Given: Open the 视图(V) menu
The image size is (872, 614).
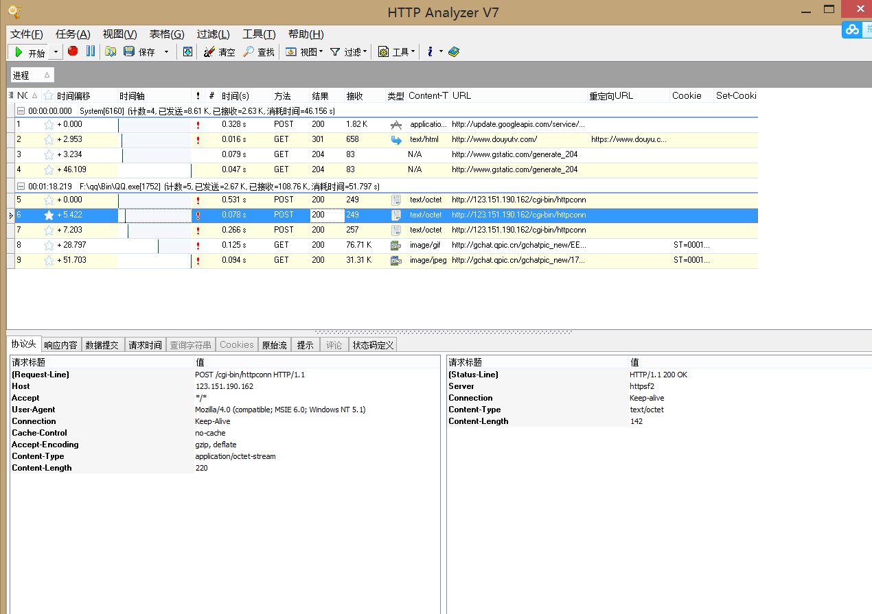Looking at the screenshot, I should (119, 34).
